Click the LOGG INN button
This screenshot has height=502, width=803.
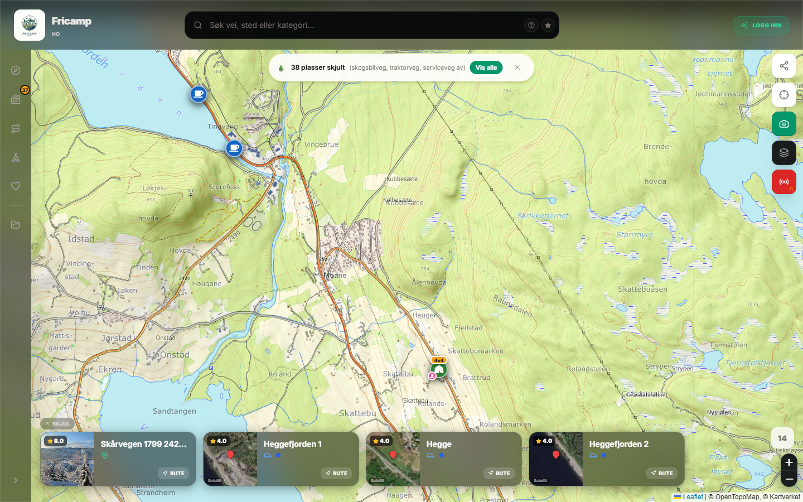tap(761, 25)
